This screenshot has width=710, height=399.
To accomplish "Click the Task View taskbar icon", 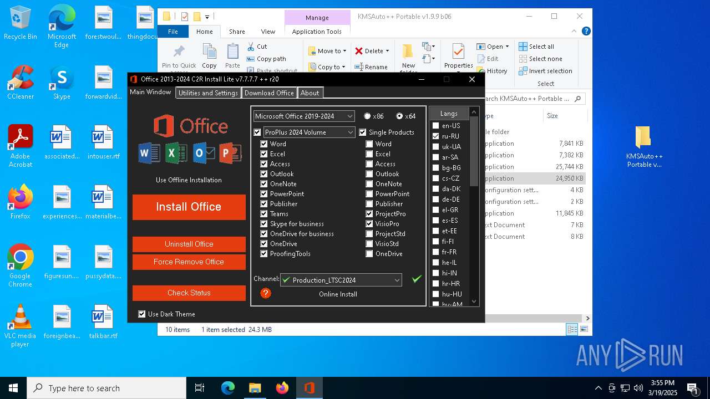I will (x=200, y=388).
